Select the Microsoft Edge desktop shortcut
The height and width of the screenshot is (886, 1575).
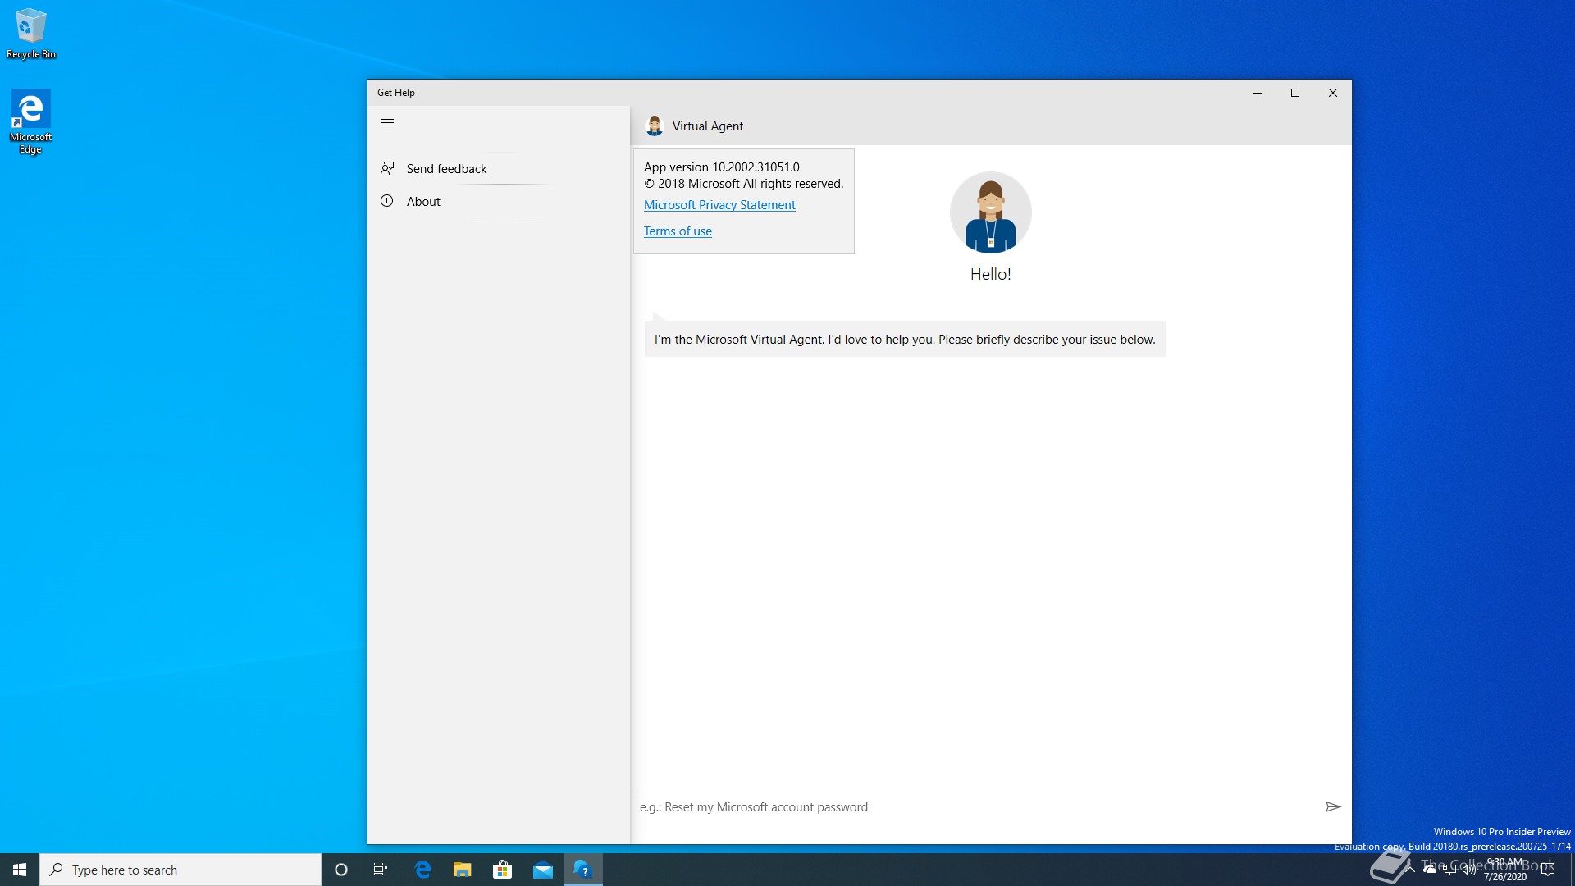(x=31, y=121)
